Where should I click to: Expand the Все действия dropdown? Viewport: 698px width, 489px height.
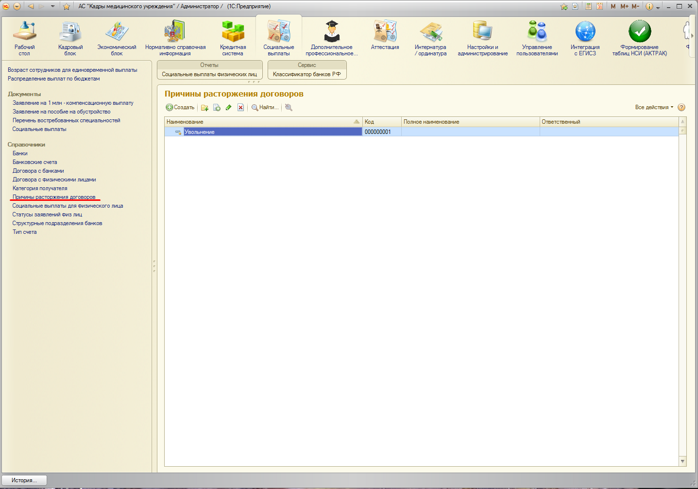(654, 108)
